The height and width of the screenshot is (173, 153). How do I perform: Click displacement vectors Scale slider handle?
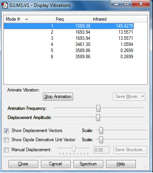tap(101, 131)
